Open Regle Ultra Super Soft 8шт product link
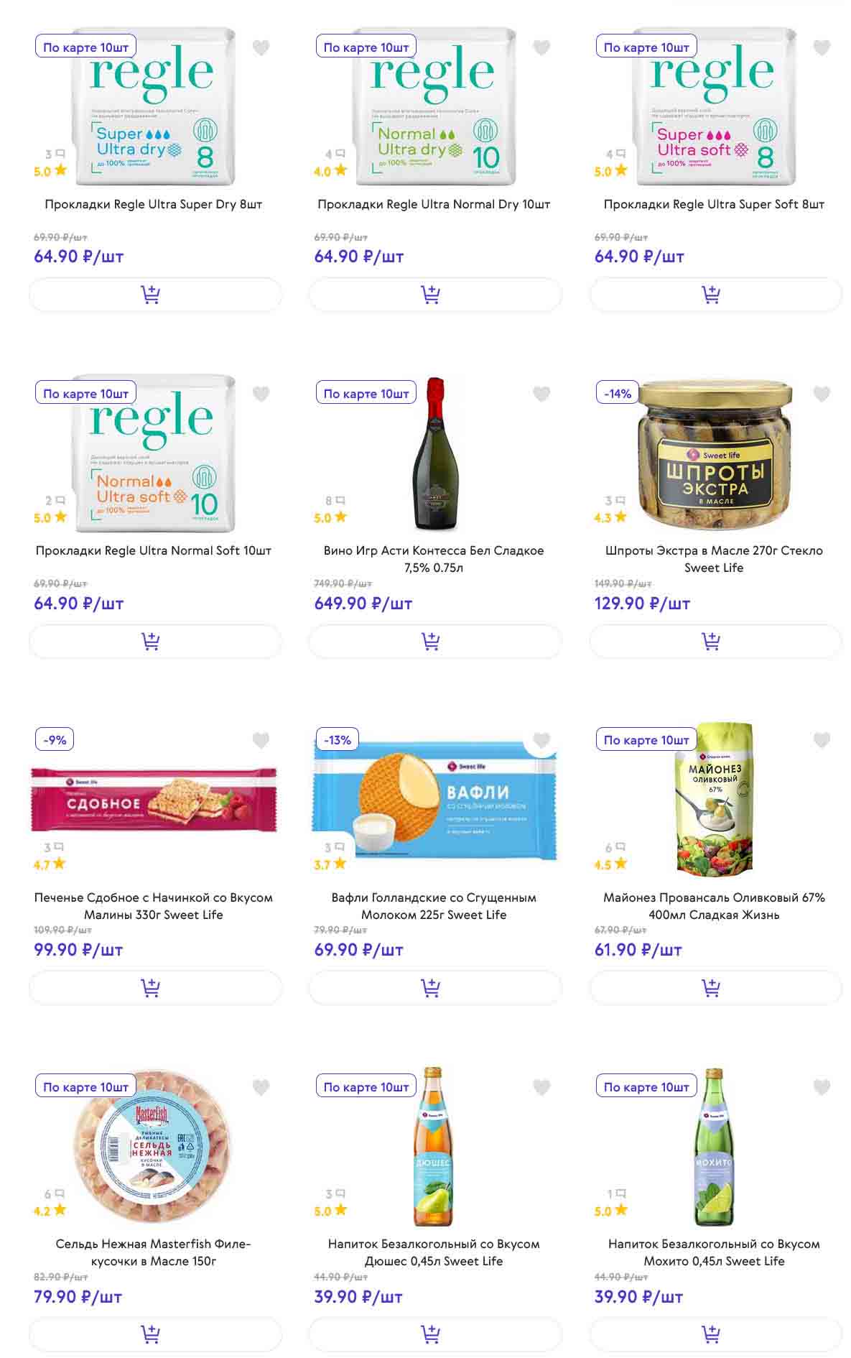Screen dimensions: 851x1358 point(714,204)
